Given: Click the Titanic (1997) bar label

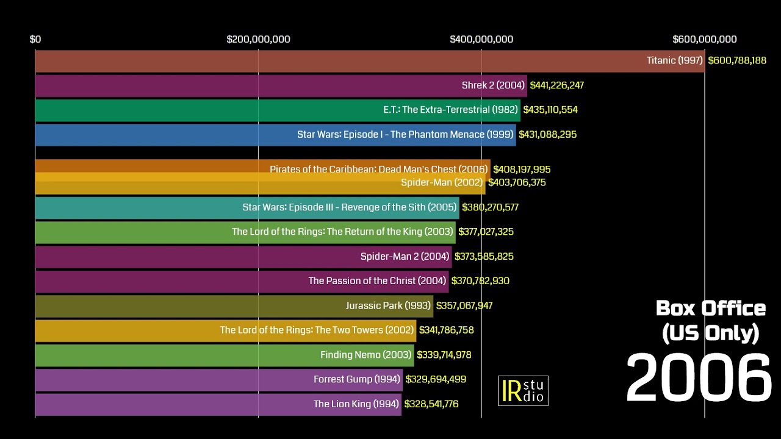Looking at the screenshot, I should pos(675,60).
